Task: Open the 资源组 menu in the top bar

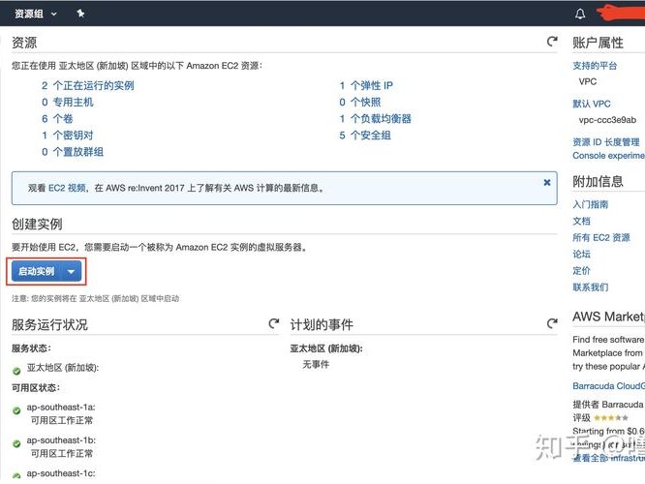Action: [x=36, y=14]
